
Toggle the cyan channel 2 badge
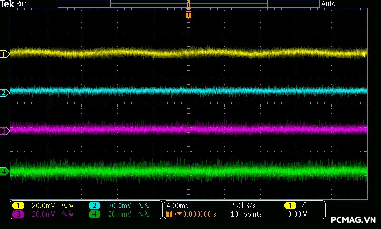(94, 206)
